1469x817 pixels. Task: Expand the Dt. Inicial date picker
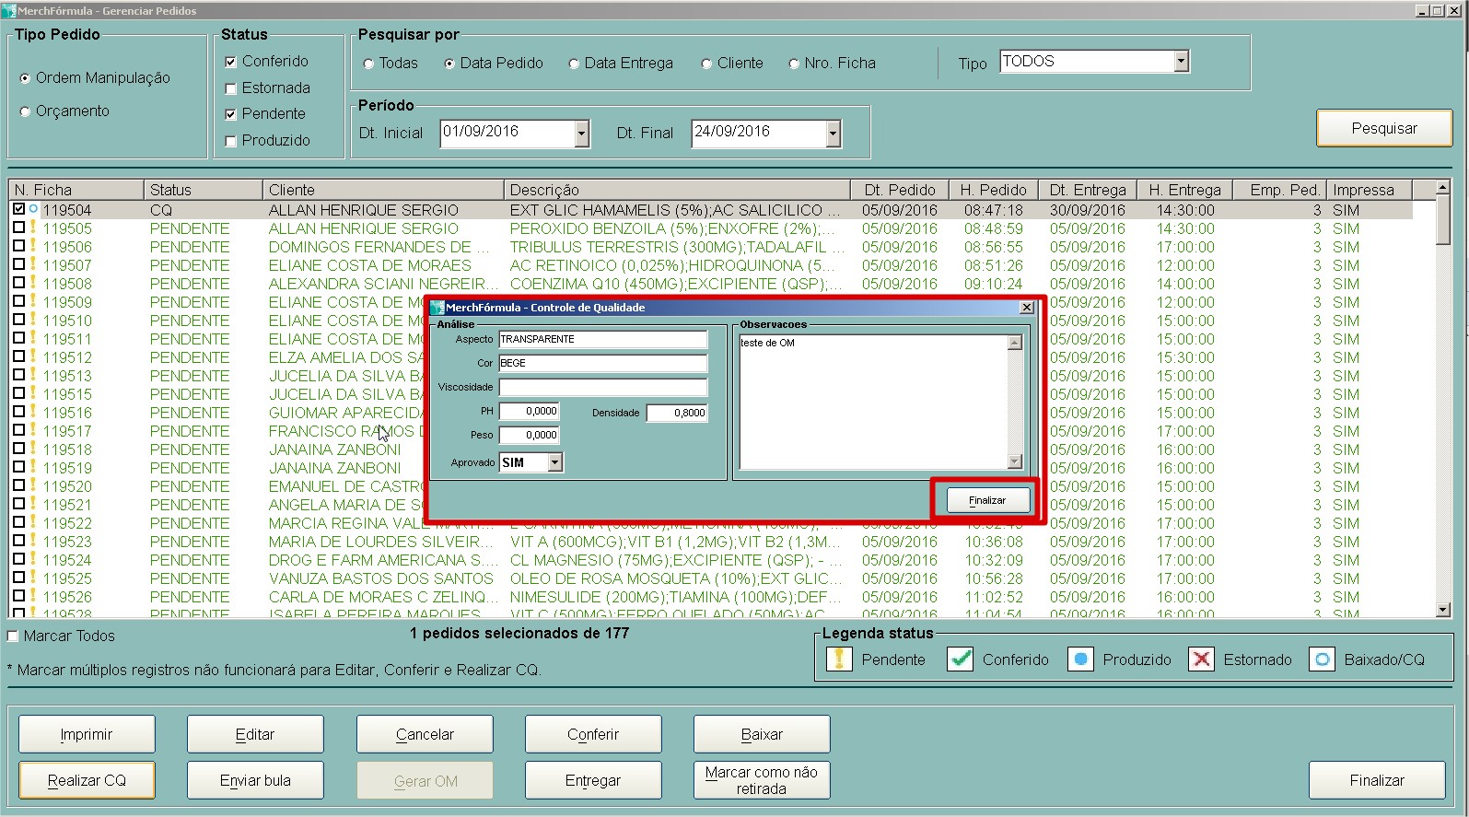point(581,134)
